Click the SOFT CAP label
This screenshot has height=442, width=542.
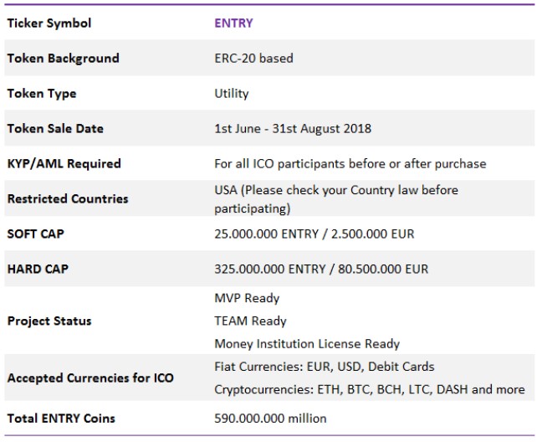[x=35, y=234]
